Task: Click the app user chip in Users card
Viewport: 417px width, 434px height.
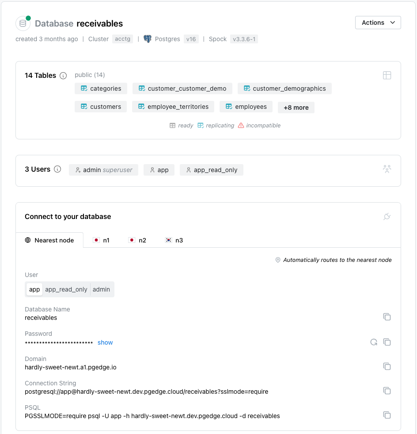Action: pyautogui.click(x=159, y=170)
